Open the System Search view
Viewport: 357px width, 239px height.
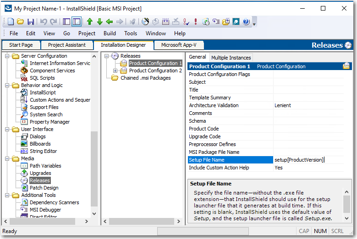point(46,114)
